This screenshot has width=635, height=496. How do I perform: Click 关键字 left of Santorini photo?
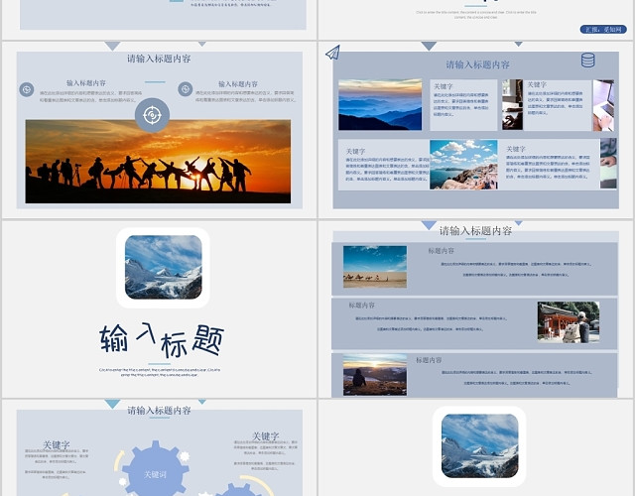[355, 151]
